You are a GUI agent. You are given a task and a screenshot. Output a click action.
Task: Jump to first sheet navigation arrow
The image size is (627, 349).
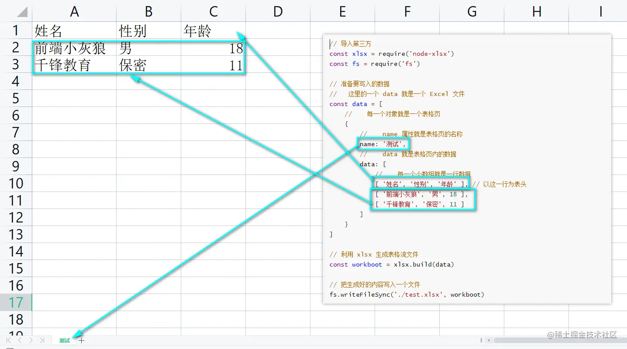pos(9,340)
